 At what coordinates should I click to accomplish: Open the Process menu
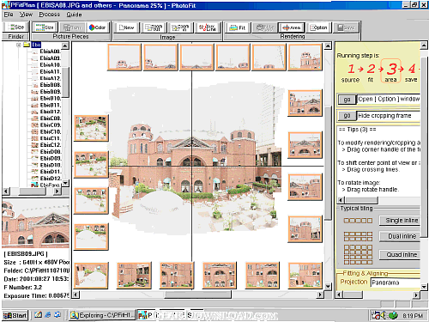50,15
